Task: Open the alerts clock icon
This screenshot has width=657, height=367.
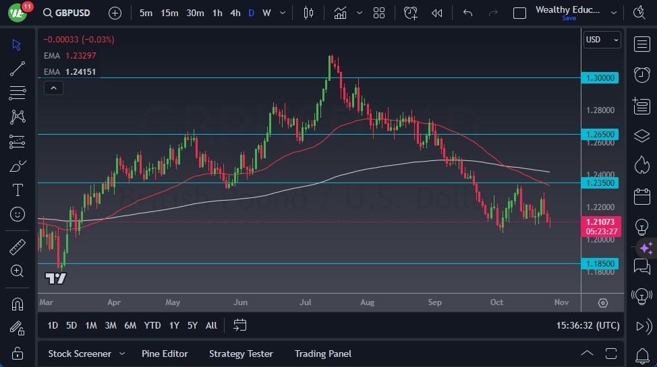Action: 642,75
